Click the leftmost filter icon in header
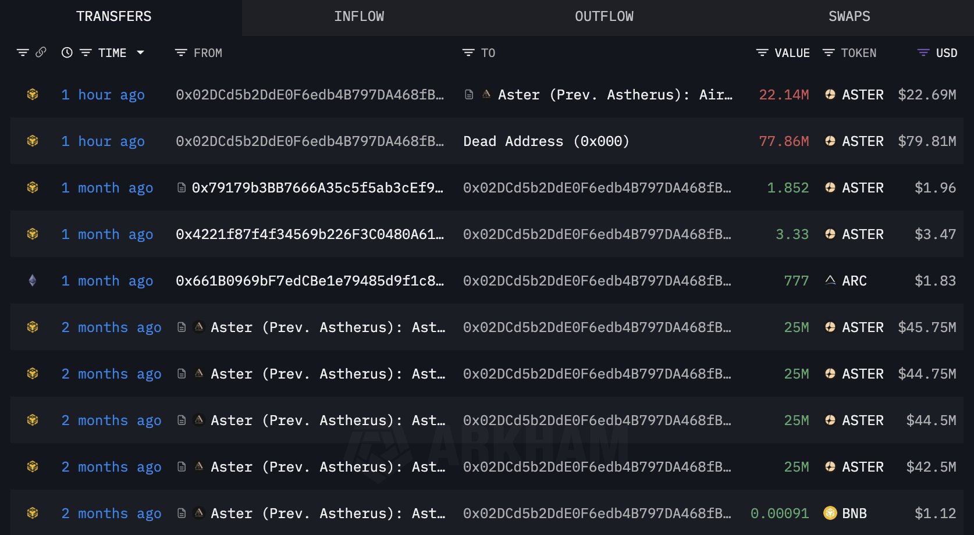This screenshot has height=535, width=974. (x=23, y=52)
